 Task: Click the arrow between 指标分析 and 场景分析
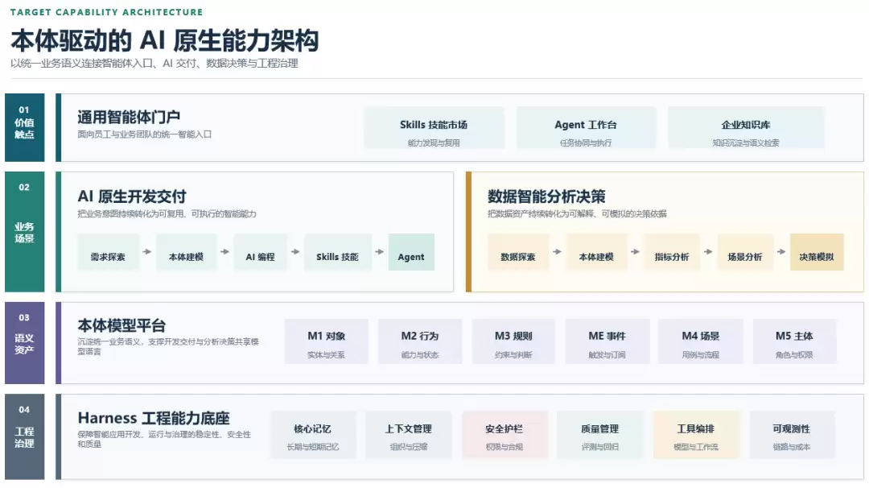click(708, 252)
